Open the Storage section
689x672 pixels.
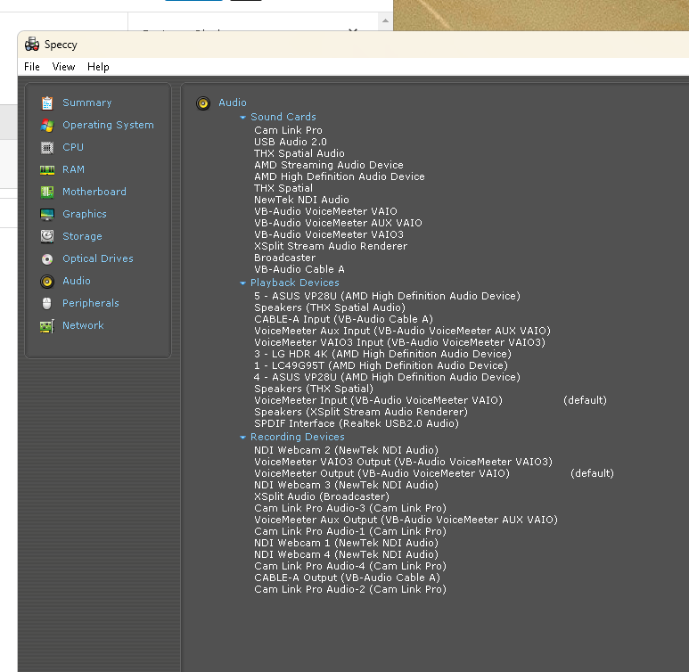[x=82, y=236]
